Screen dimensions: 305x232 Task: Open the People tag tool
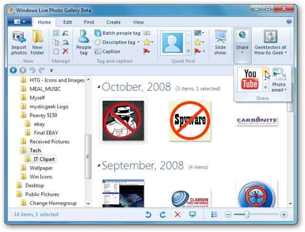click(x=84, y=42)
